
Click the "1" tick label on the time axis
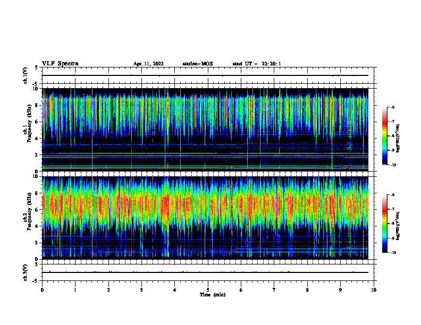pos(75,290)
